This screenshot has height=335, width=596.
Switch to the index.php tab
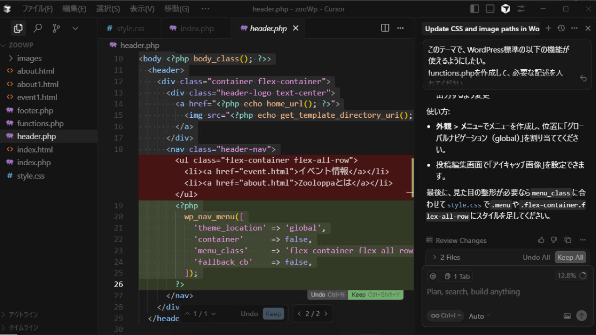tap(196, 28)
